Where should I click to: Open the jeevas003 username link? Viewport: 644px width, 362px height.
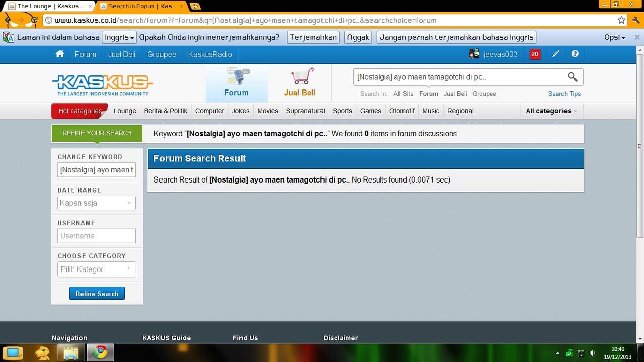tap(501, 54)
